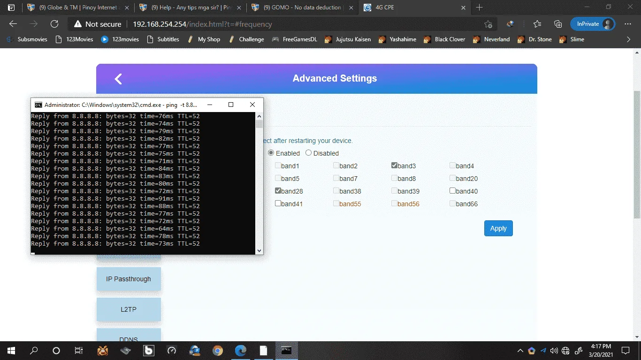Toggle band7 checkbox
Screen dimensions: 641x360
[x=336, y=178]
